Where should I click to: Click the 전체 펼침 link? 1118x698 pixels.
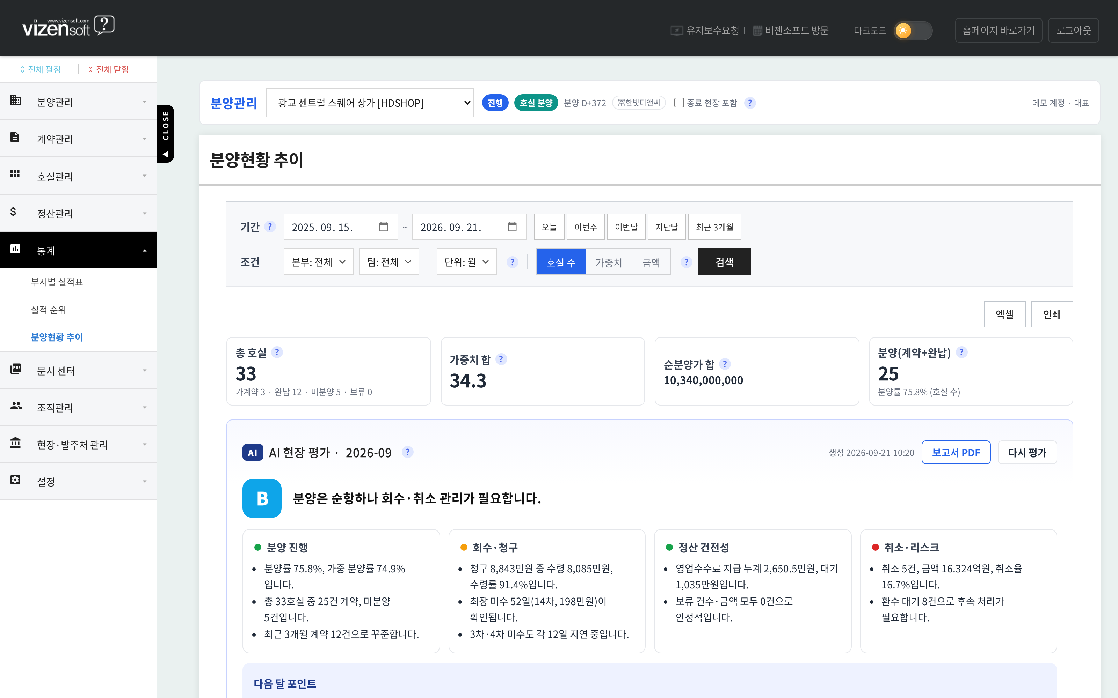coord(40,69)
